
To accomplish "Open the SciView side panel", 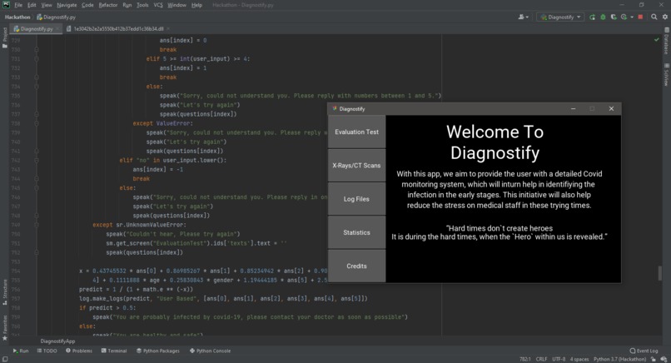I will coord(667,74).
